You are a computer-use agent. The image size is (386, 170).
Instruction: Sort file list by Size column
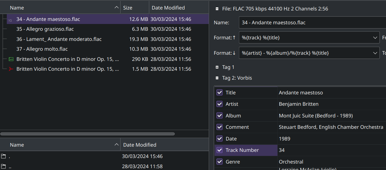tap(134, 8)
